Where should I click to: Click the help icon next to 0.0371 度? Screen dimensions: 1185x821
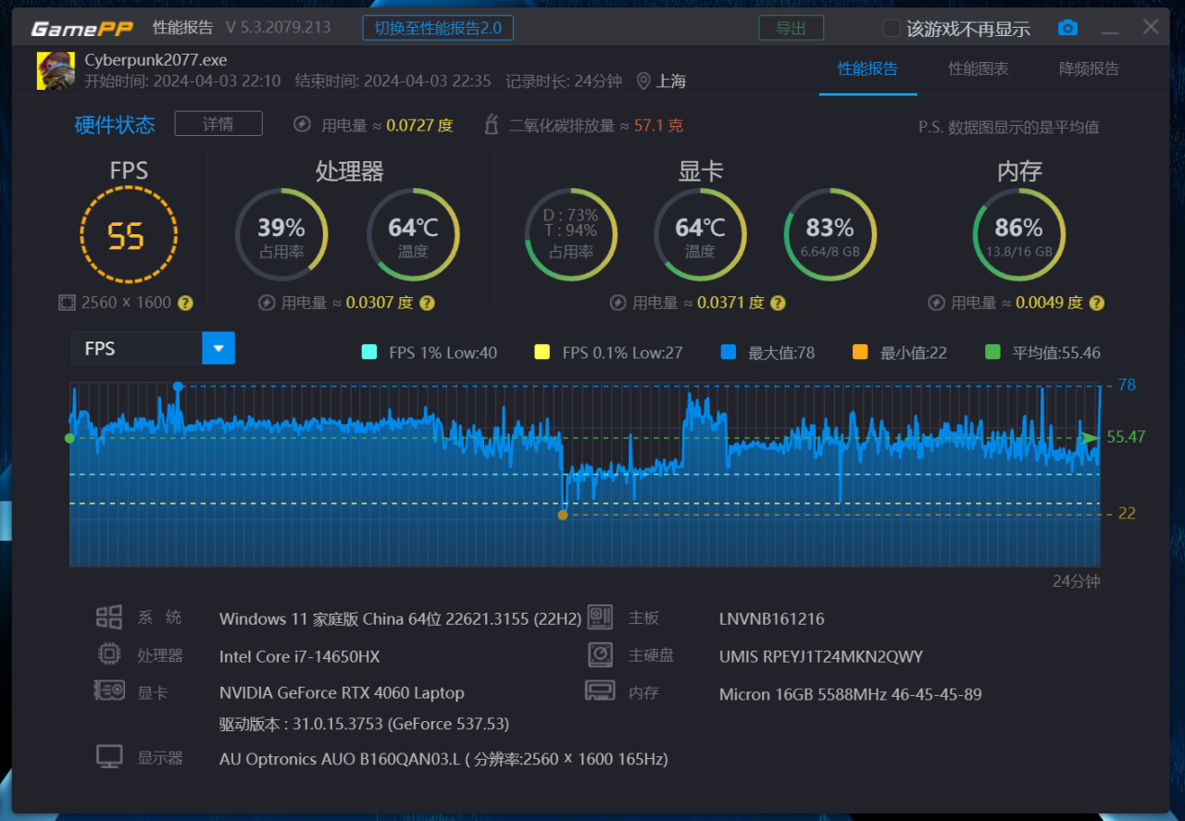[778, 303]
